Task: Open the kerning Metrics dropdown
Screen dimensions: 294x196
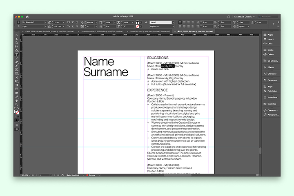Action: 96,22
